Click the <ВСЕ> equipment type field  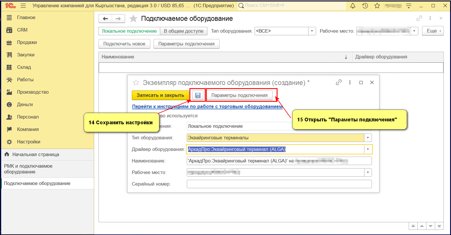pos(281,31)
